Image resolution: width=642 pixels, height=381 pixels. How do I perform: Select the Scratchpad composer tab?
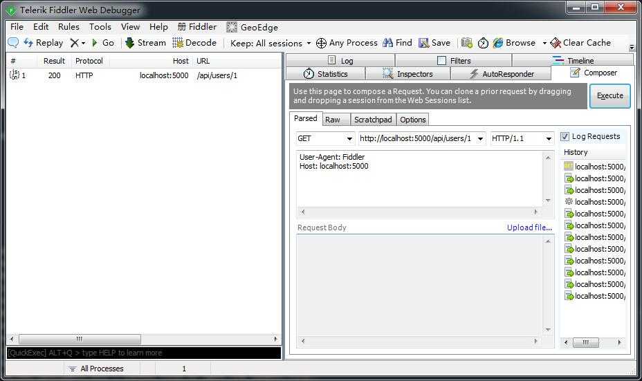pos(373,120)
